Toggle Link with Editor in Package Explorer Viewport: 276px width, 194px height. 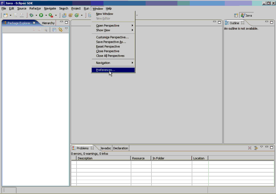[x=60, y=30]
